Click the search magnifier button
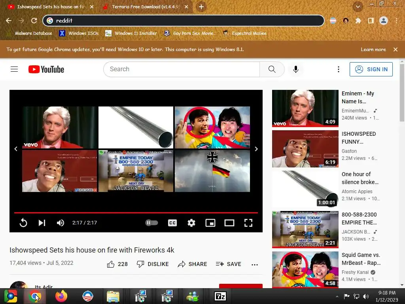405x304 pixels. click(272, 69)
